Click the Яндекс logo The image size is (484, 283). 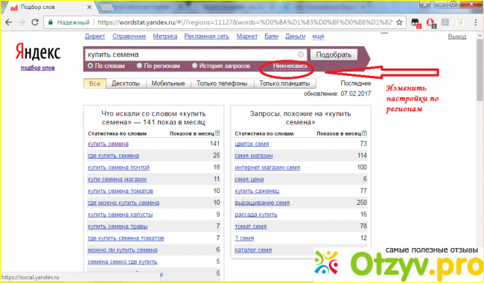pos(38,51)
